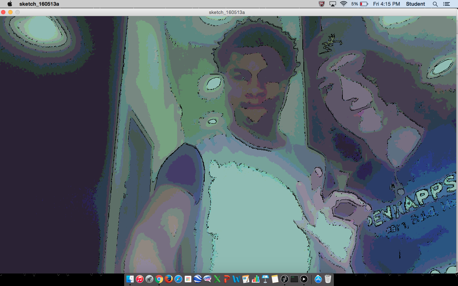
Task: Open the Apple menu
Action: click(x=10, y=4)
